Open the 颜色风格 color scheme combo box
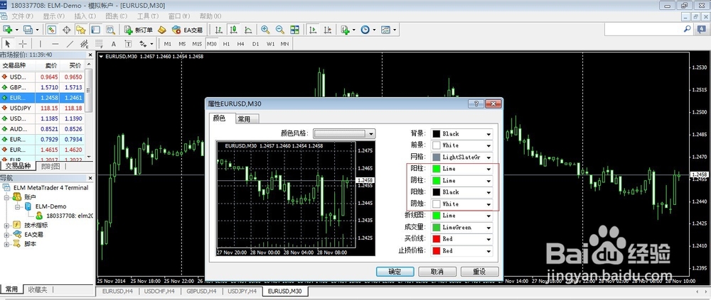The image size is (711, 300). pos(344,133)
